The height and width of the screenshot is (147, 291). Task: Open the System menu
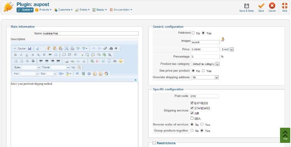pos(25,10)
